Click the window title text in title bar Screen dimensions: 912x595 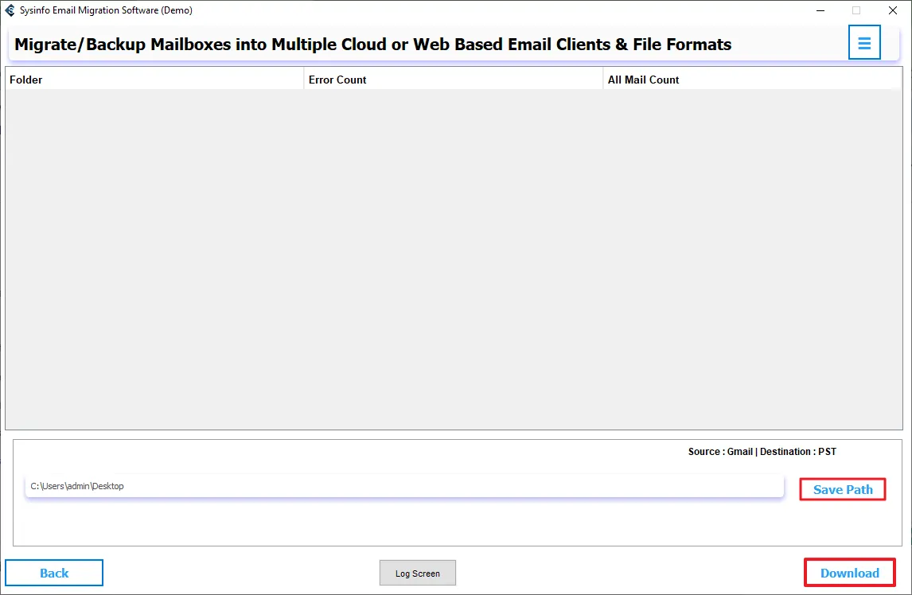106,10
